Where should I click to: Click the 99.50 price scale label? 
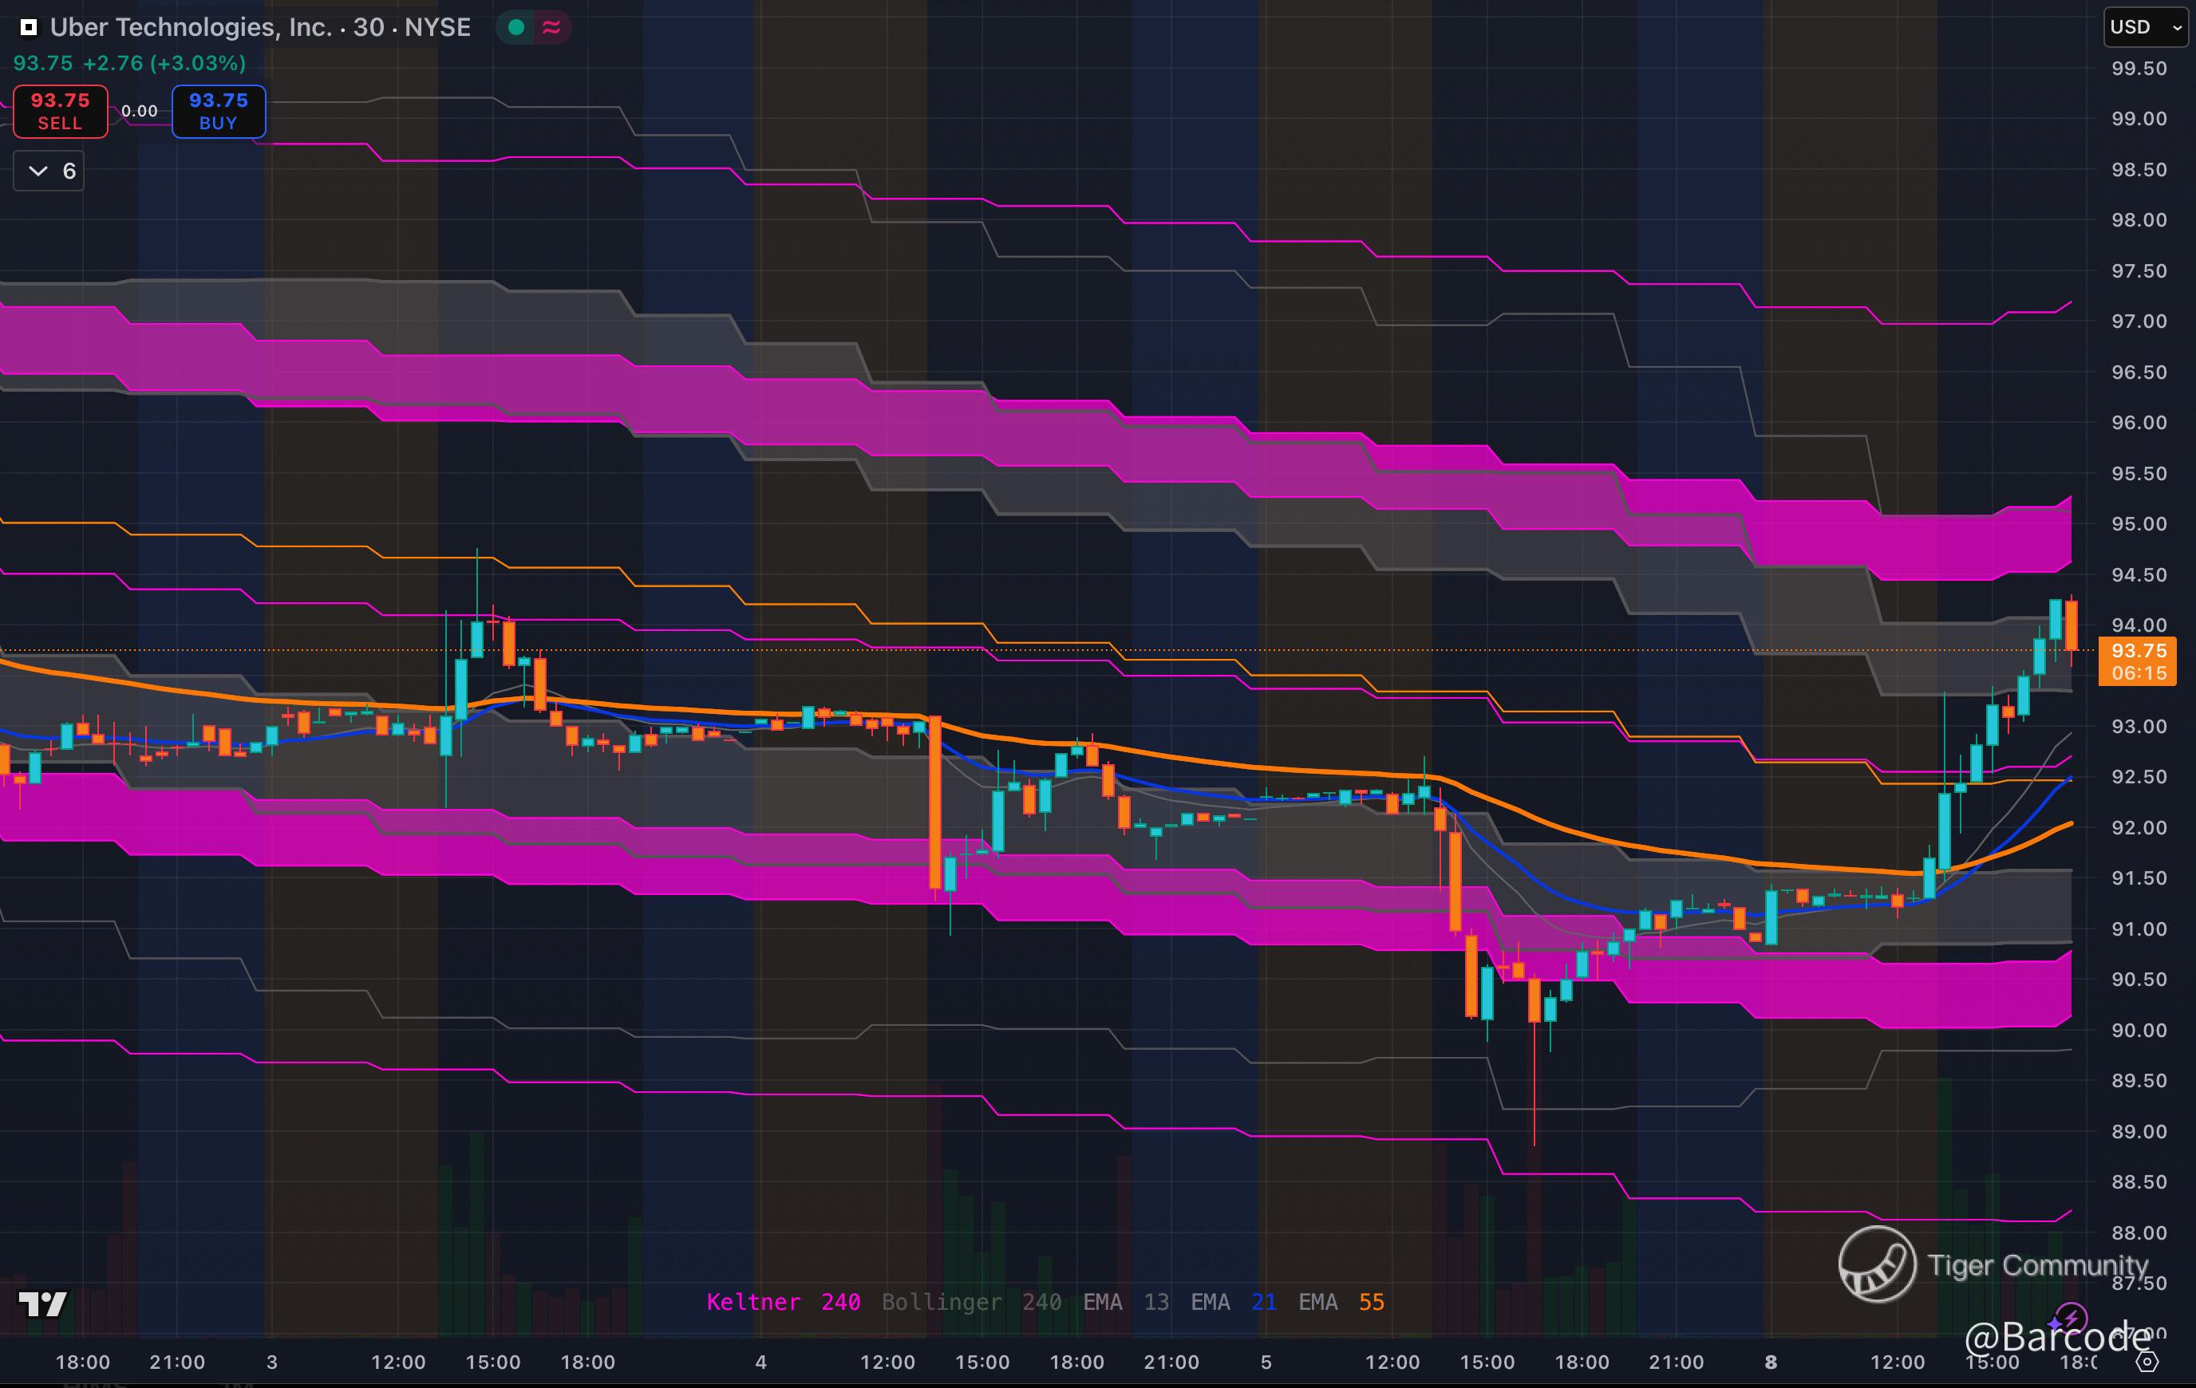click(x=2139, y=69)
